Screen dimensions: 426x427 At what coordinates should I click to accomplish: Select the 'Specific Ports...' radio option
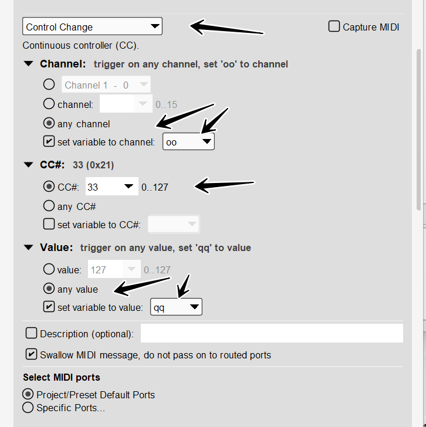point(28,407)
